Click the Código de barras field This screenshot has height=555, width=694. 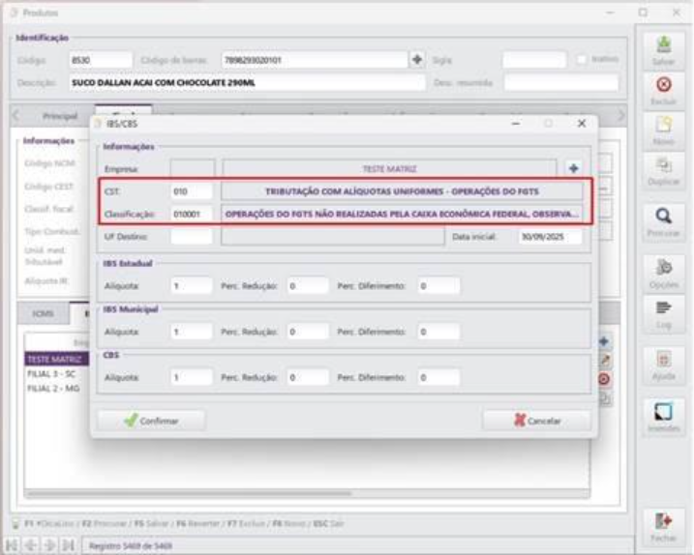315,60
